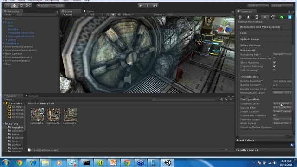Click the scene orientation gizmo
Image resolution: width=297 pixels, height=167 pixels.
tap(225, 28)
